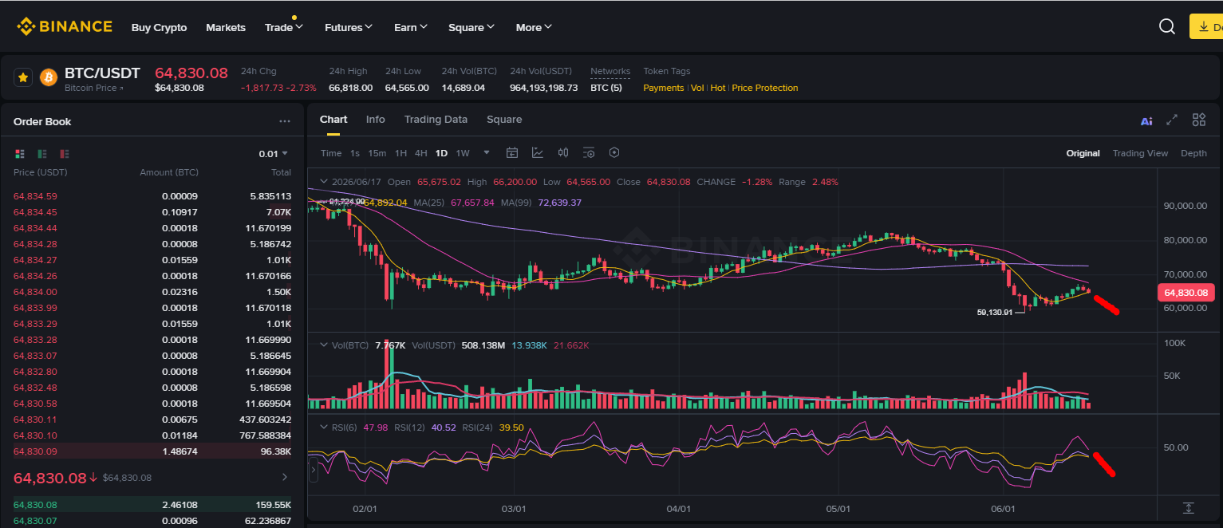Switch chart to Trading View
The width and height of the screenshot is (1223, 528).
pyautogui.click(x=1140, y=153)
